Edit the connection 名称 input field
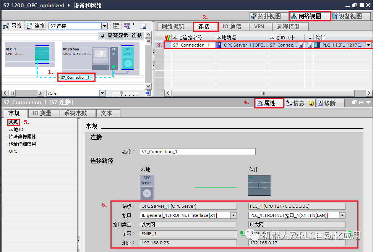Image resolution: width=373 pixels, height=252 pixels. [x=197, y=151]
